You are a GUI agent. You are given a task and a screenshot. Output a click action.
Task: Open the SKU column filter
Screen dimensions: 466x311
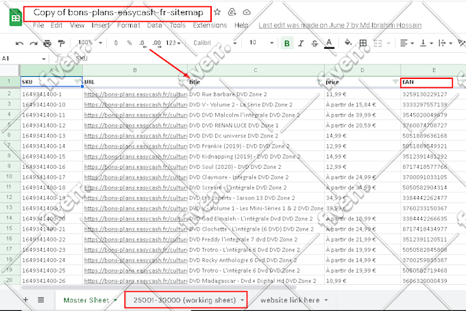pyautogui.click(x=77, y=82)
